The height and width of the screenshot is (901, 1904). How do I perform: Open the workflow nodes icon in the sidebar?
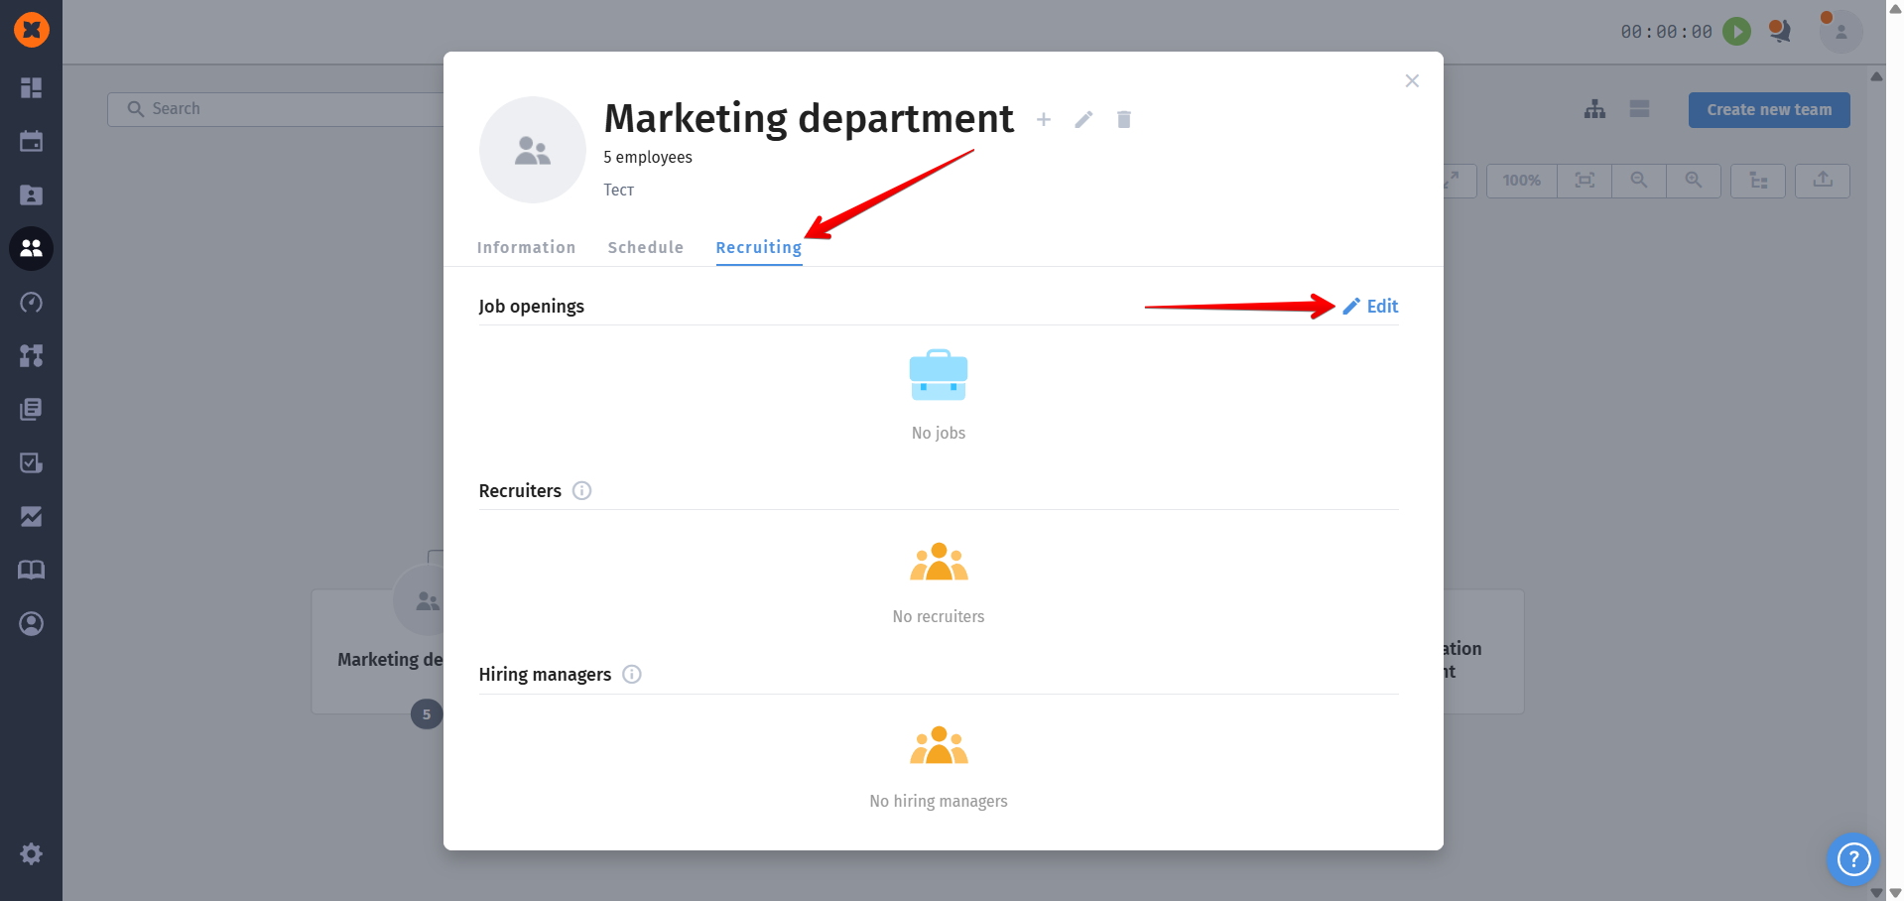(x=31, y=356)
